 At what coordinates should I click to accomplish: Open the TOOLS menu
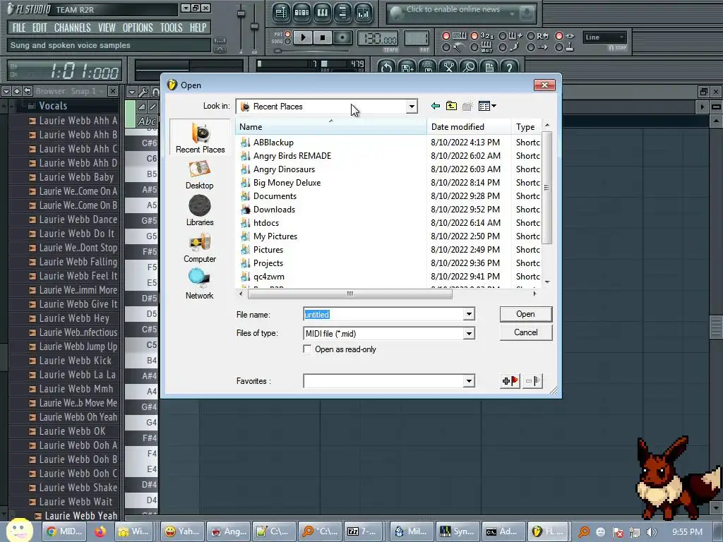[171, 28]
